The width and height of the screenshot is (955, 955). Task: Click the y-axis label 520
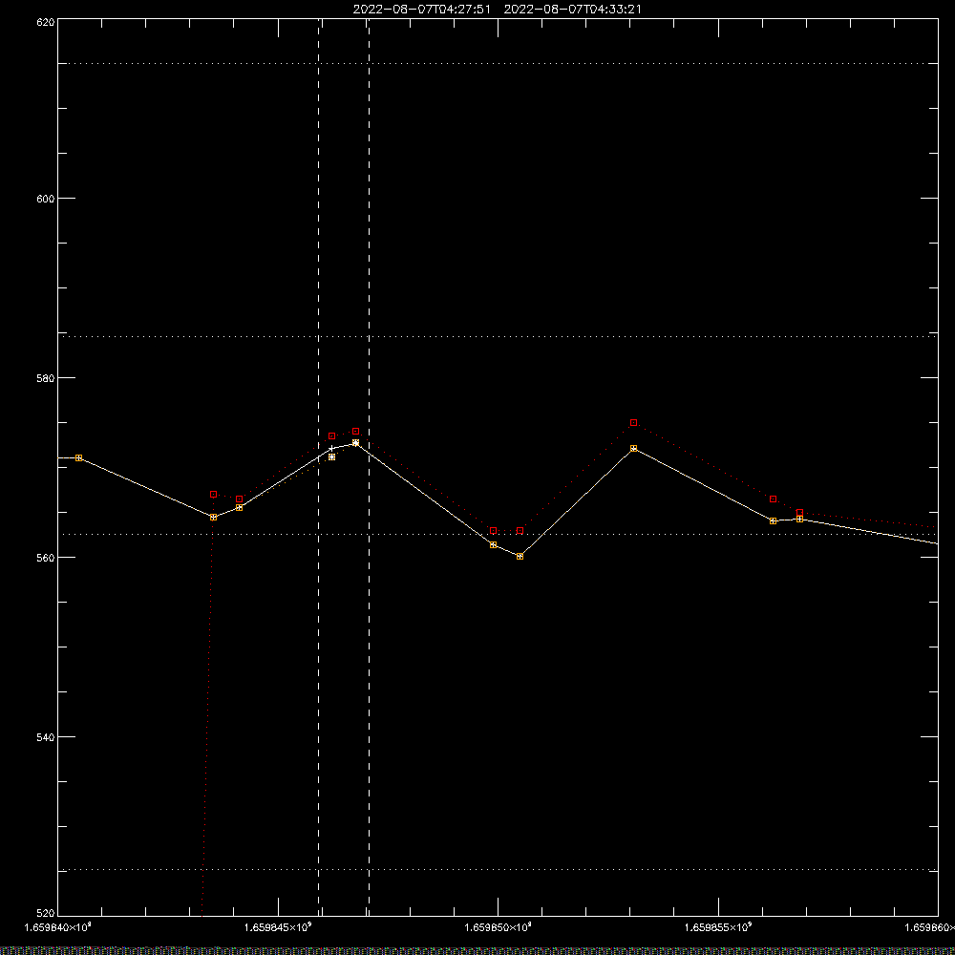pos(46,913)
